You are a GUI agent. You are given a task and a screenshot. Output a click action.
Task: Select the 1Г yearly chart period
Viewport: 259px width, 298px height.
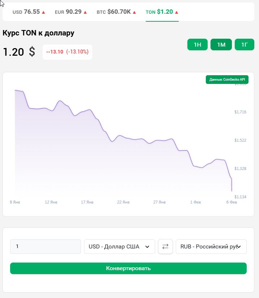245,45
